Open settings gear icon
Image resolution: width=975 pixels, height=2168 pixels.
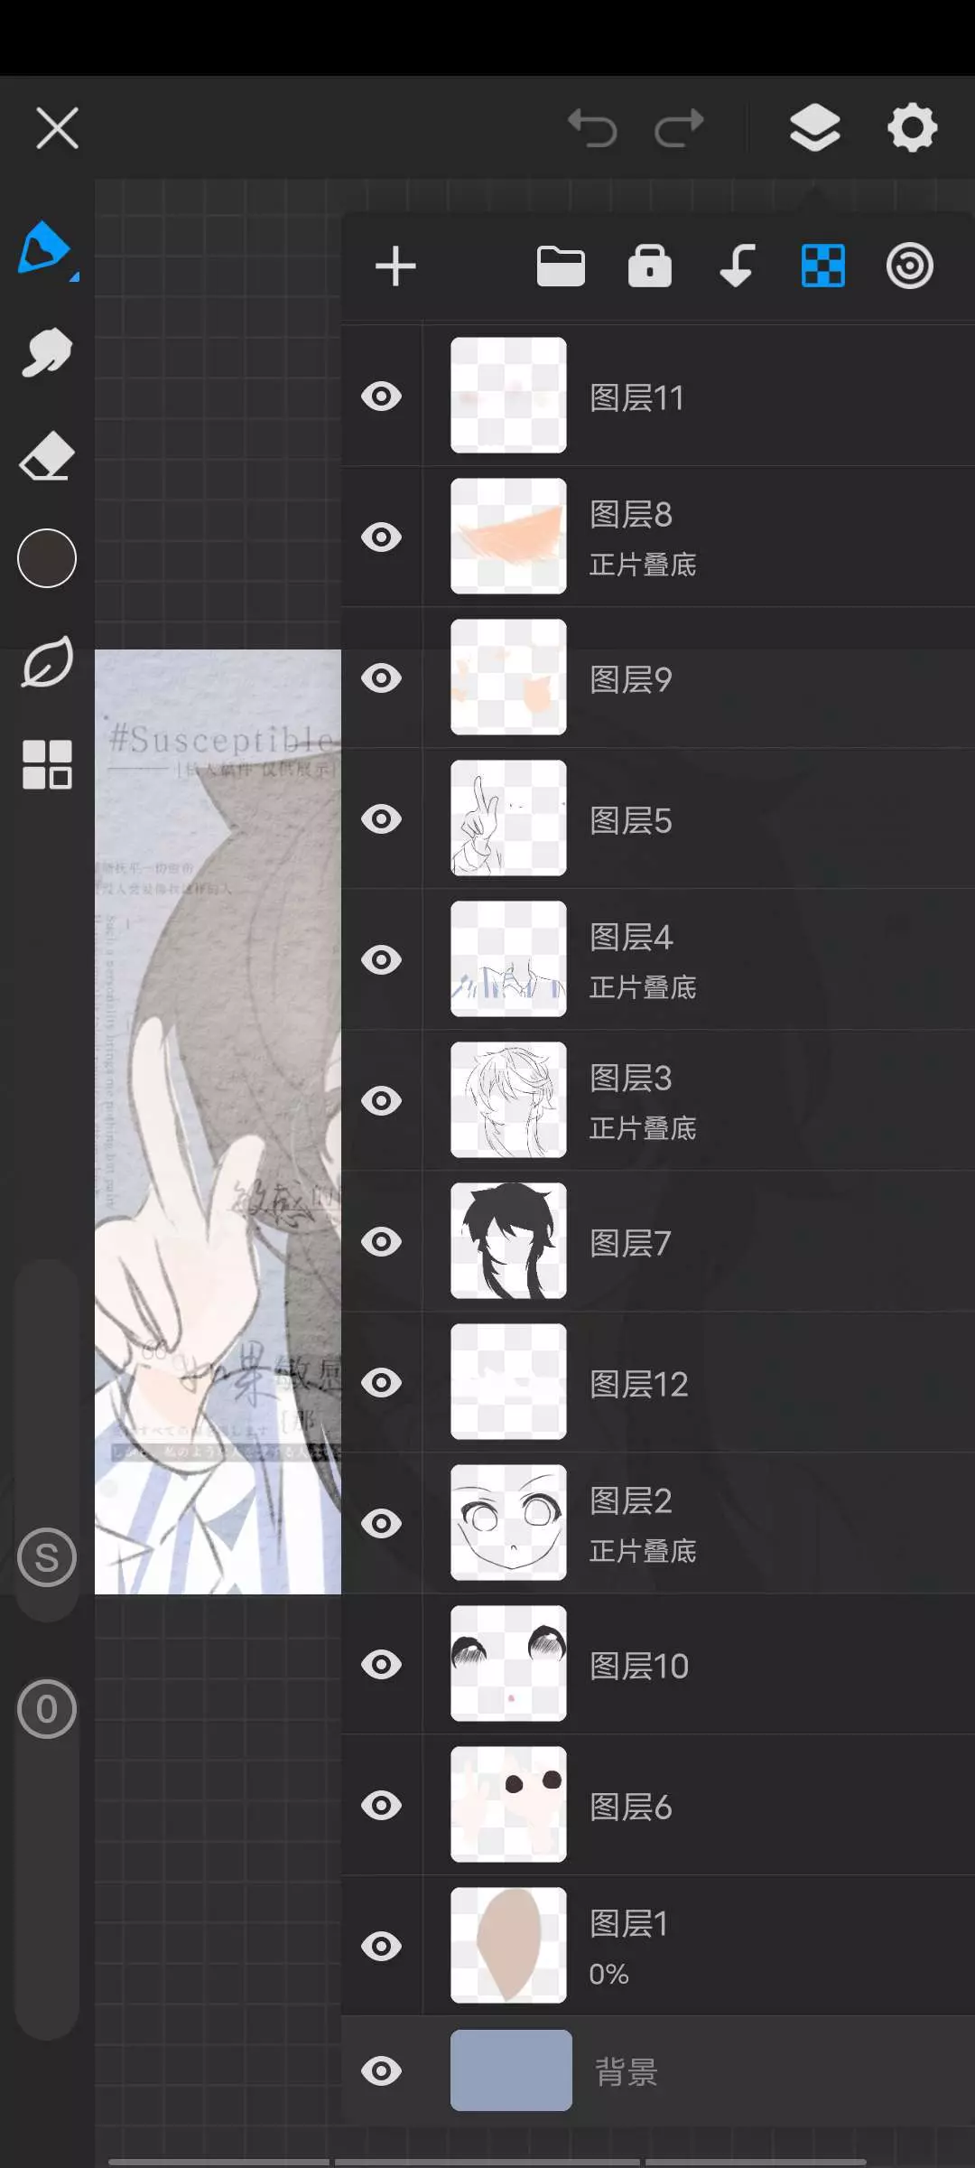[x=912, y=127]
